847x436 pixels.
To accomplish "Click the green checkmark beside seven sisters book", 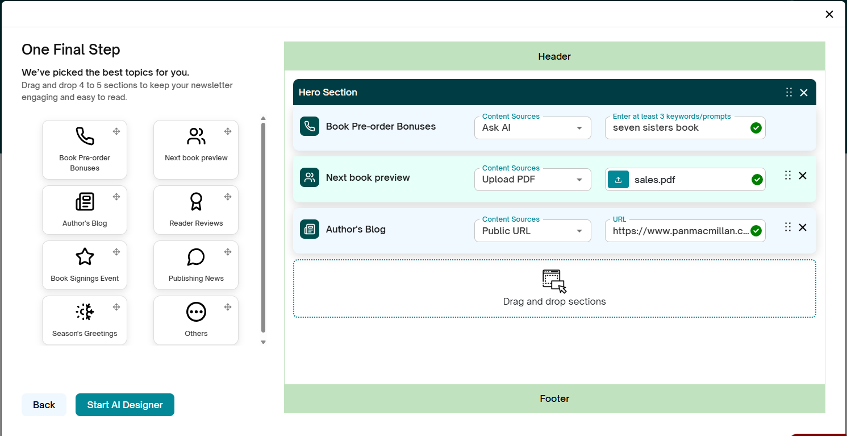I will pos(756,128).
